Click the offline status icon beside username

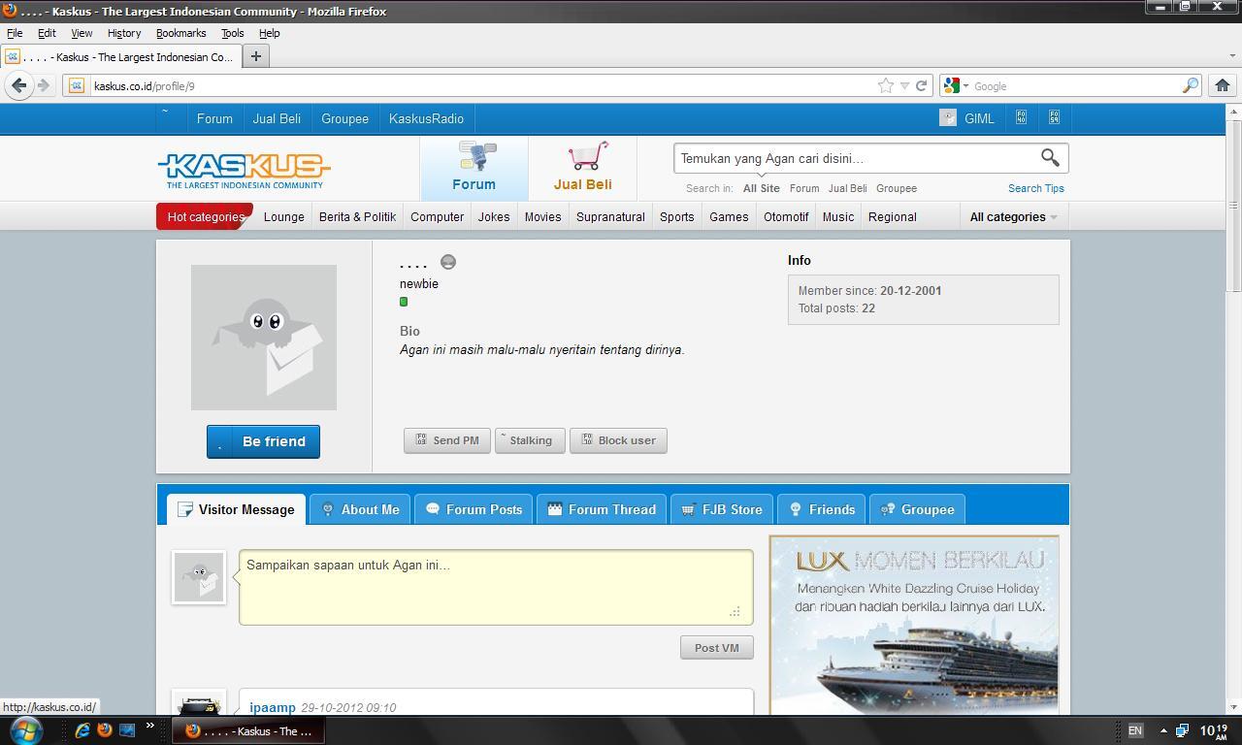[x=448, y=262]
